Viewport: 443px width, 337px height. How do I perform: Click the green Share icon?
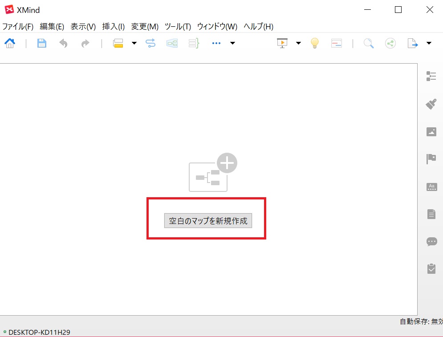pyautogui.click(x=390, y=43)
